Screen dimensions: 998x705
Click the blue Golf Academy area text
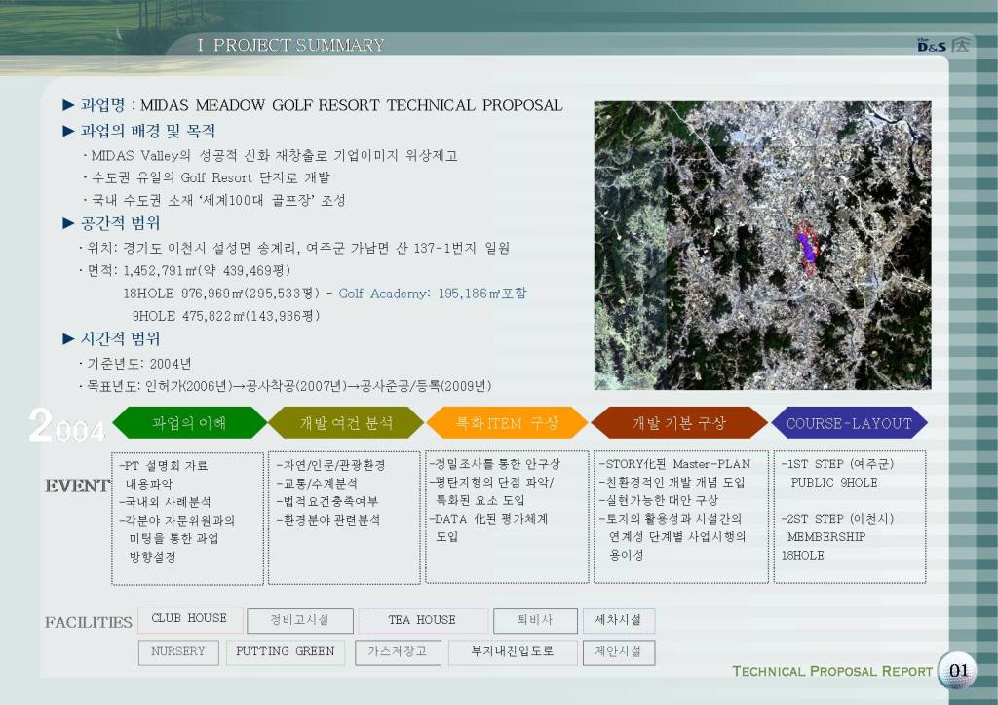(x=432, y=294)
